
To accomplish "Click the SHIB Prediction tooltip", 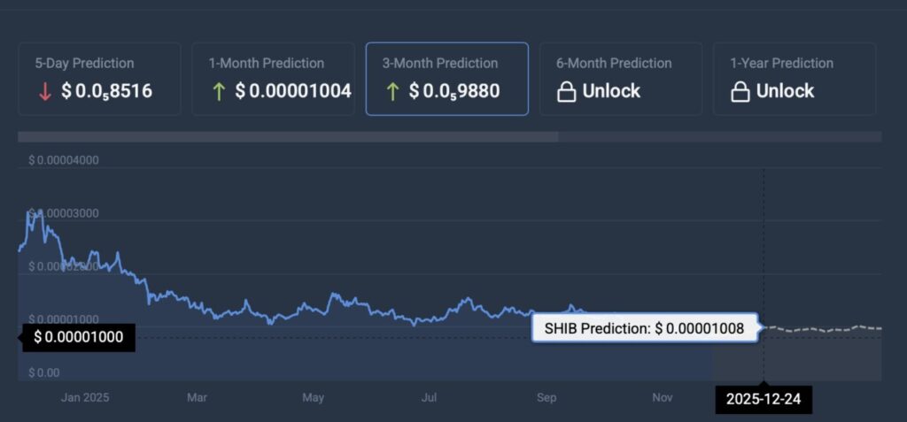I will click(x=644, y=328).
